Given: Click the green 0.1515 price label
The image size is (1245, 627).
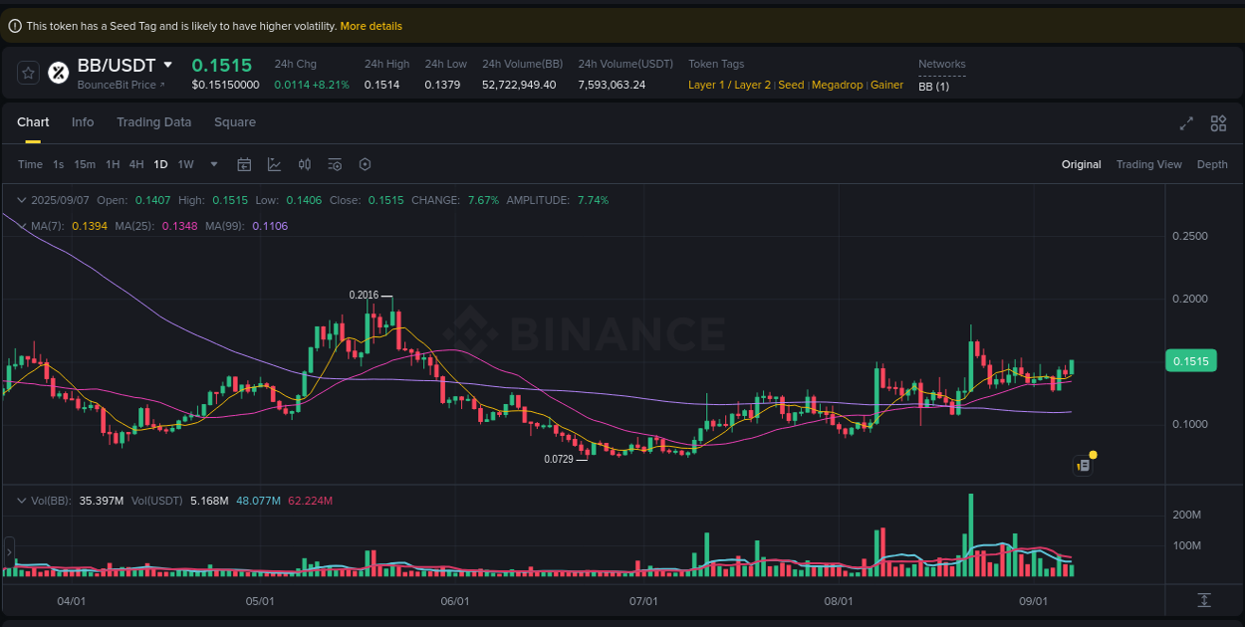Looking at the screenshot, I should 1191,360.
